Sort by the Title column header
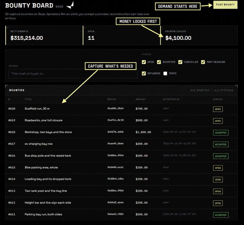Image resolution: width=244 pixels, height=225 pixels. point(28,99)
